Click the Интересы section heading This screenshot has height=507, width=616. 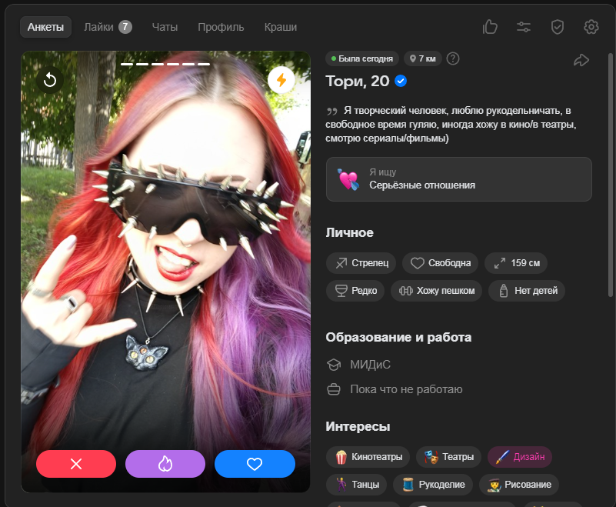(358, 426)
